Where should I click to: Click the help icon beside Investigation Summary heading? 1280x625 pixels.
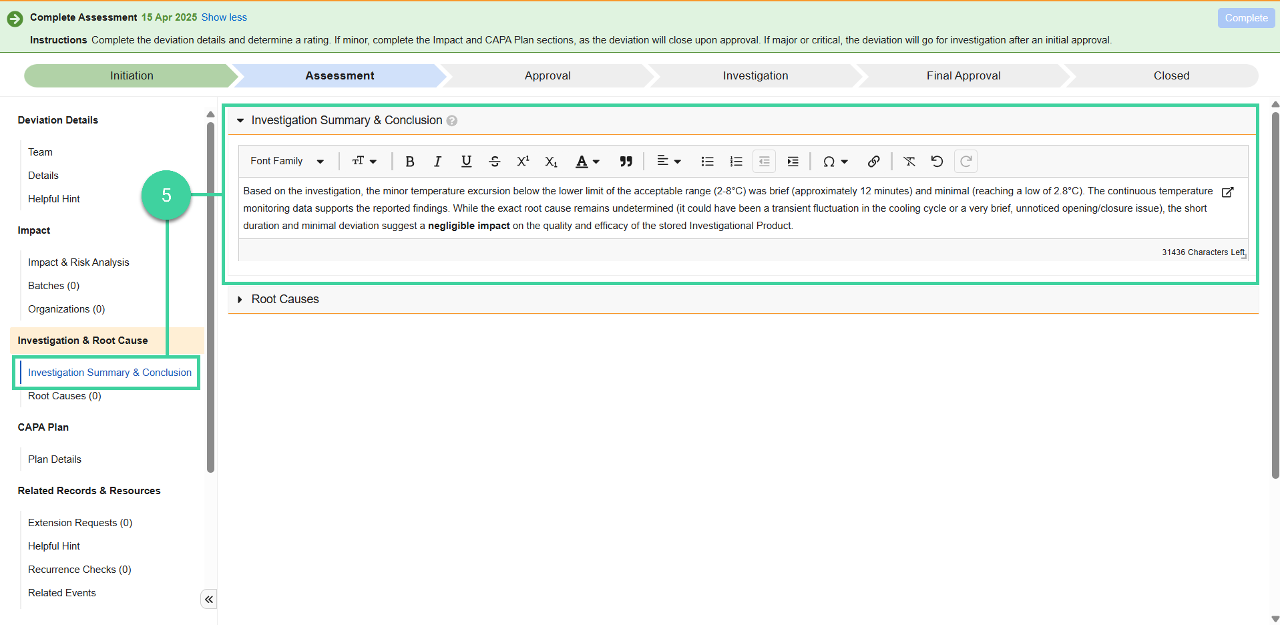[452, 121]
